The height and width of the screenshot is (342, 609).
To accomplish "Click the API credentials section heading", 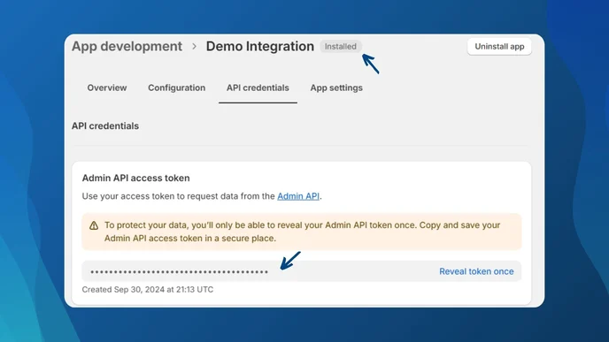I will pos(105,126).
